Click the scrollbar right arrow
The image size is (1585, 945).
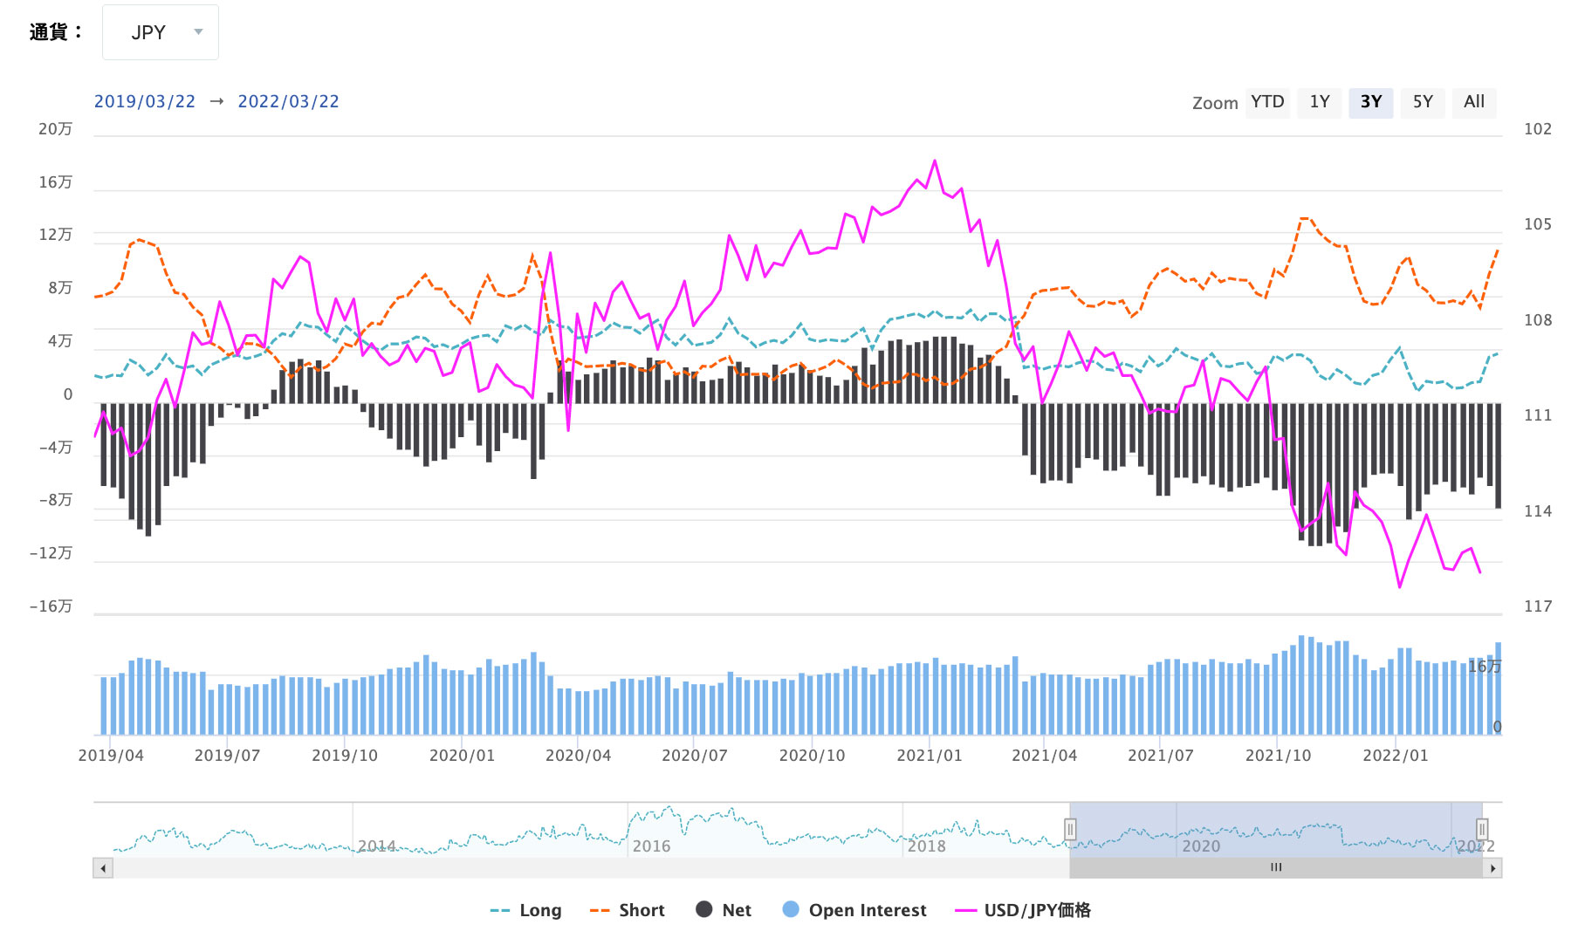(1492, 868)
